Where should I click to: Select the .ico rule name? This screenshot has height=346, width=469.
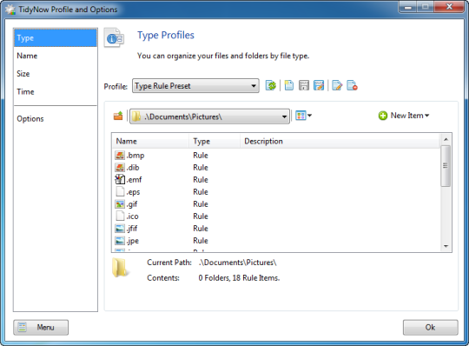(x=133, y=216)
